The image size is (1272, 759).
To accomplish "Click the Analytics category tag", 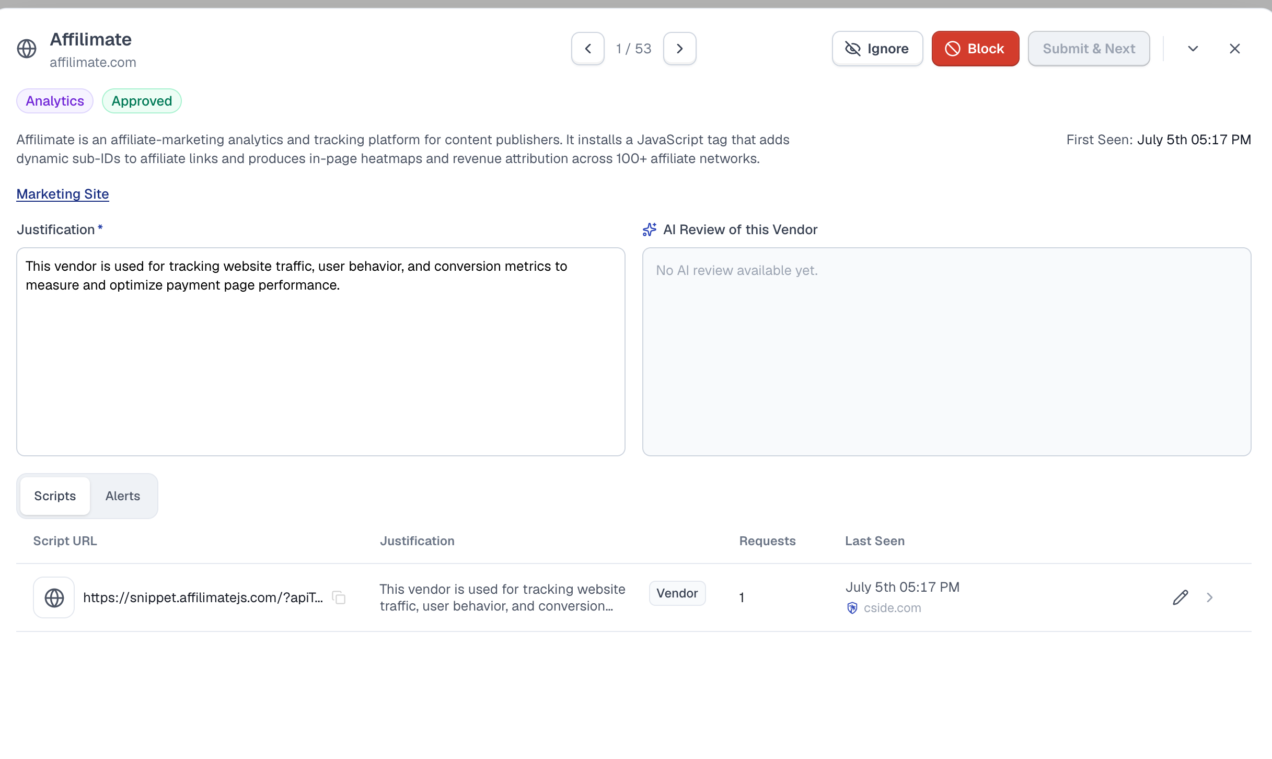I will tap(55, 101).
